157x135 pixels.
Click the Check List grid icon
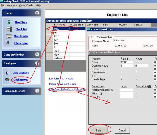point(9,29)
